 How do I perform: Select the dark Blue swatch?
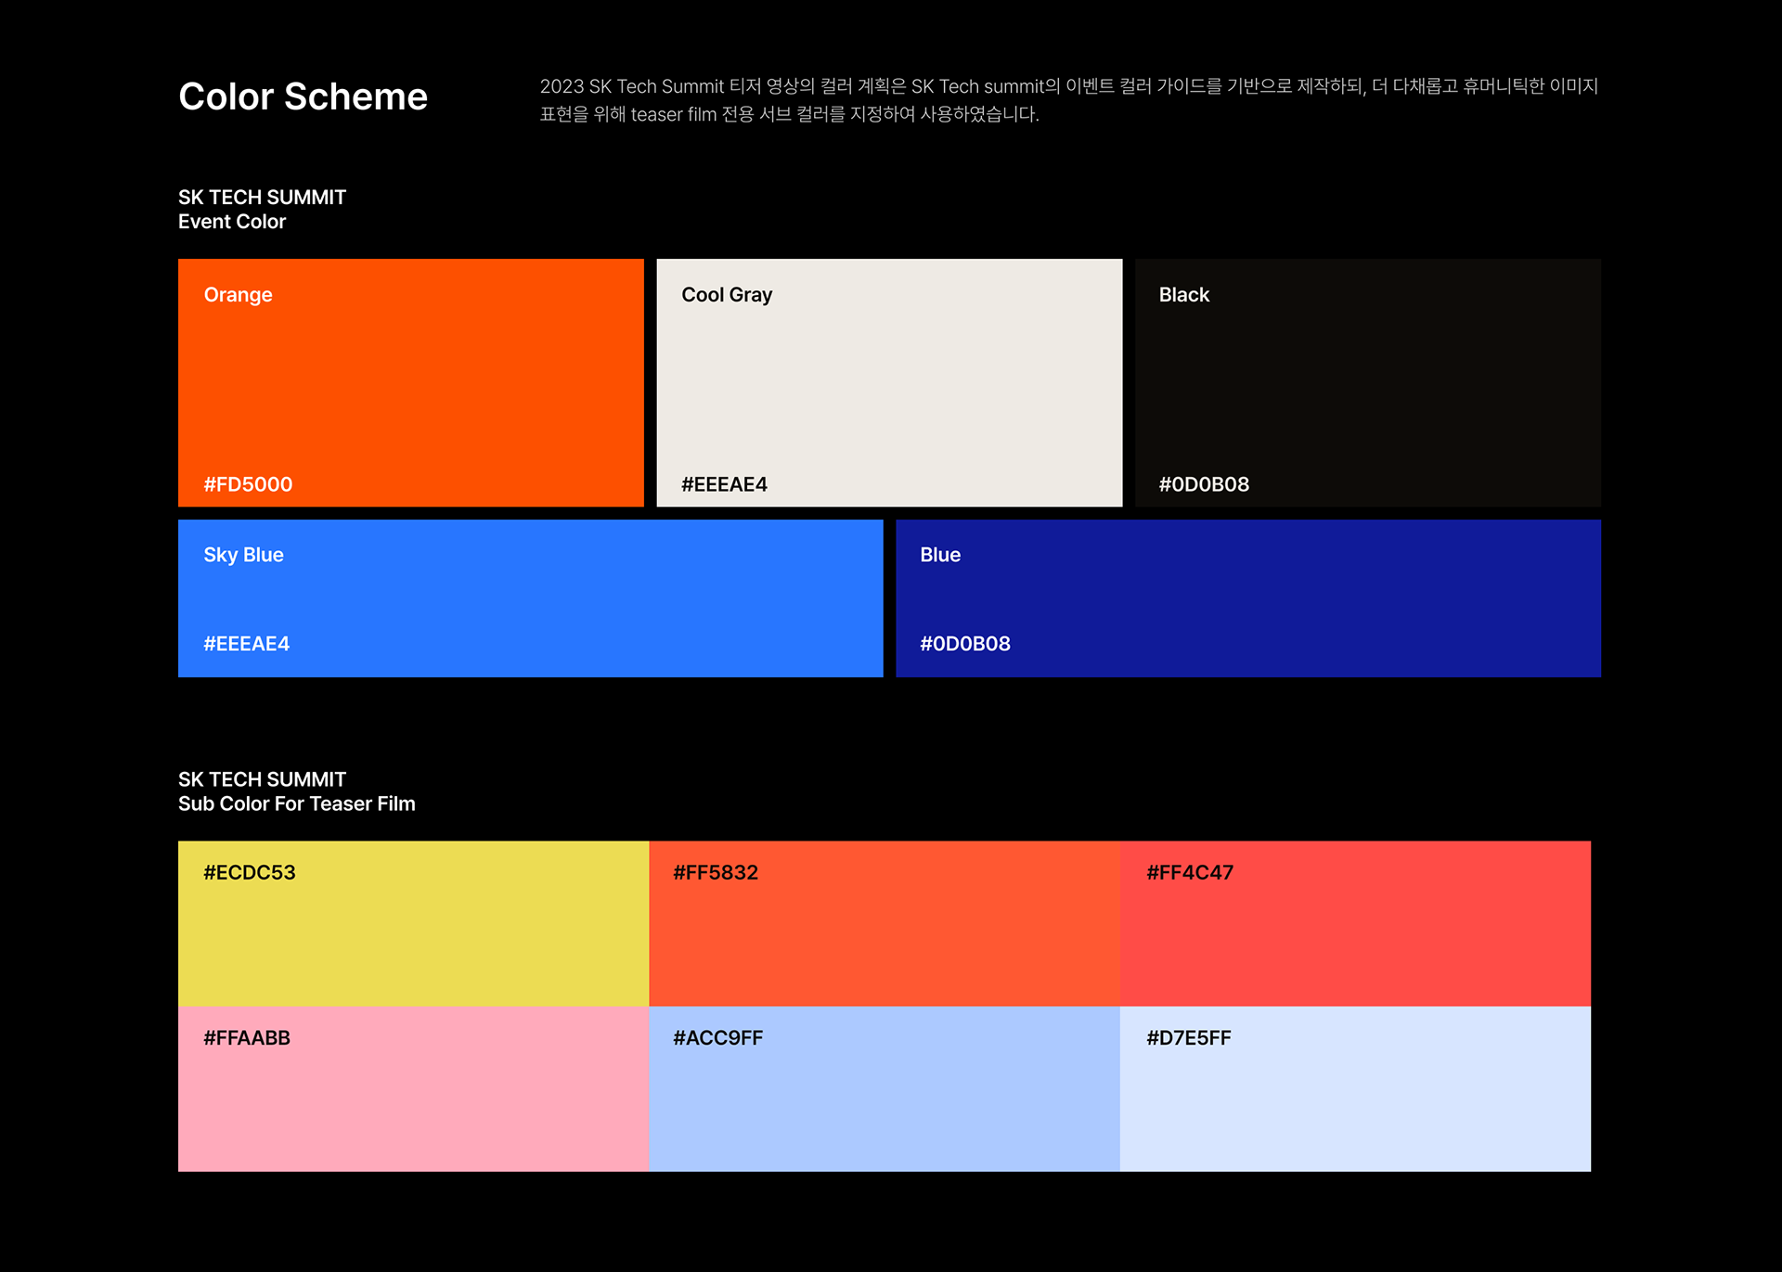(1247, 597)
